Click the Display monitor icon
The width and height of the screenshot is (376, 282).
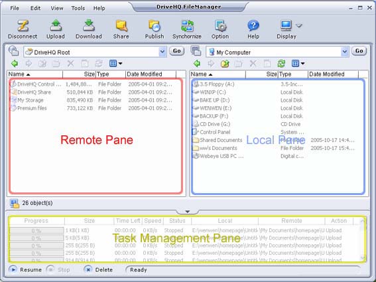click(286, 26)
